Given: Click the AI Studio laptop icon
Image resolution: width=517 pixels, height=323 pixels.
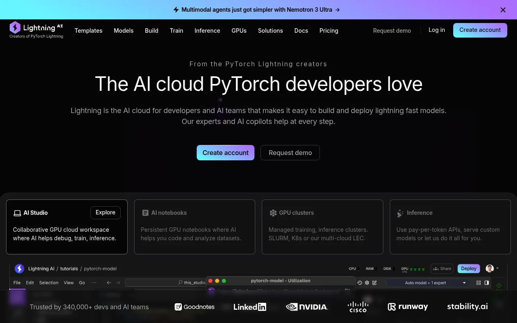Looking at the screenshot, I should 17,213.
